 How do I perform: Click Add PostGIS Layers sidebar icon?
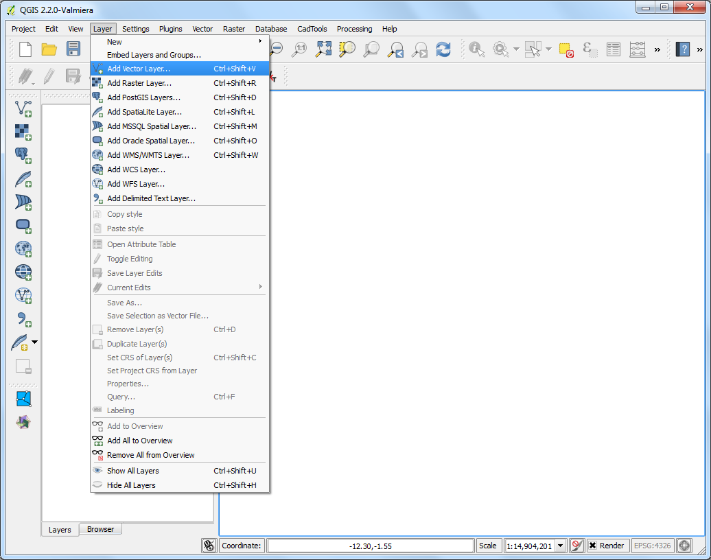click(23, 156)
